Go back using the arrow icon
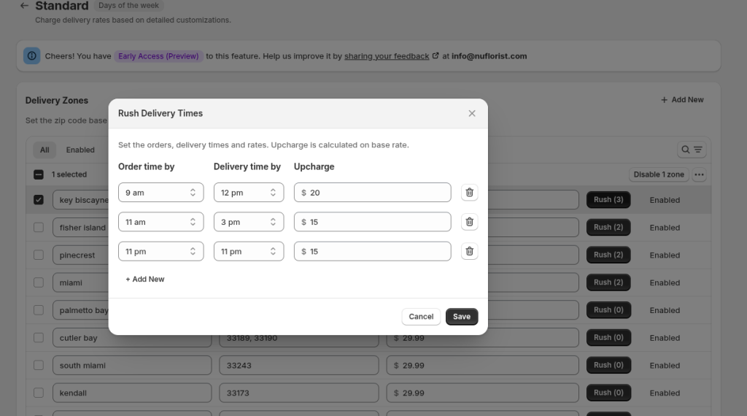 click(x=24, y=6)
